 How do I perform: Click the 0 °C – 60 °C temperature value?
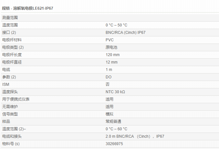coord(116,129)
